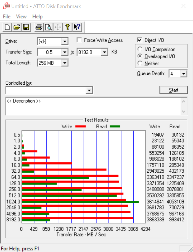Click the 1024.0 green read bar
193x252 pixels.
point(80,202)
